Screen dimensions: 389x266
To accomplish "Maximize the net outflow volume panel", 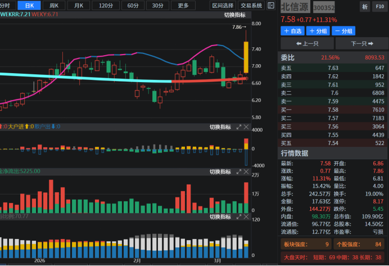I will 238,172.
